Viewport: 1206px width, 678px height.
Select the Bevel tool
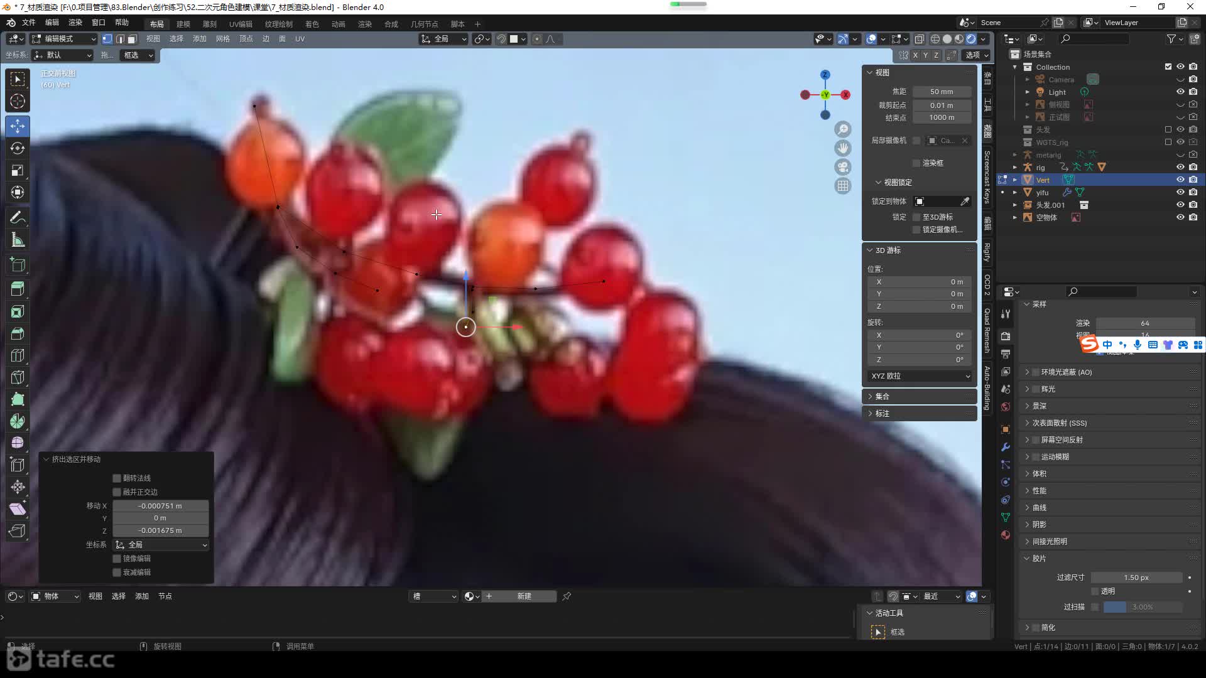click(x=18, y=333)
